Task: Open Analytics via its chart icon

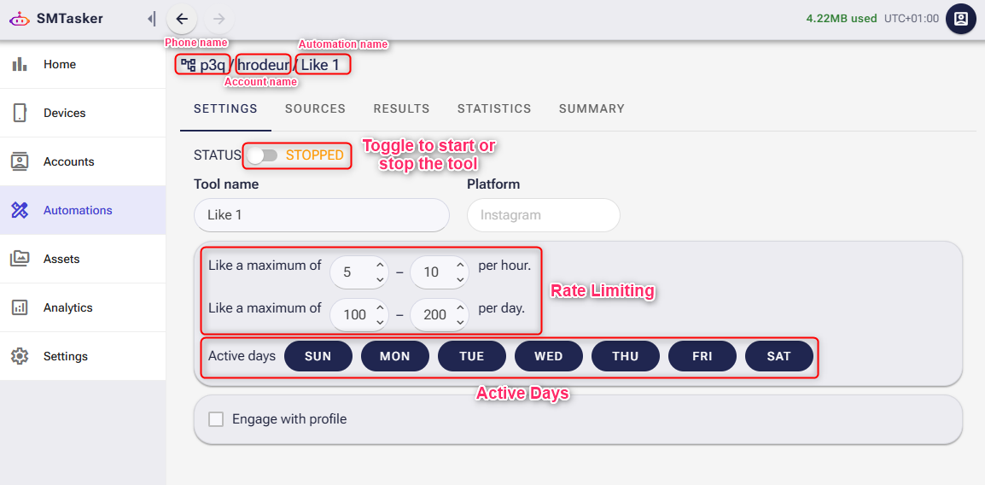Action: 20,307
